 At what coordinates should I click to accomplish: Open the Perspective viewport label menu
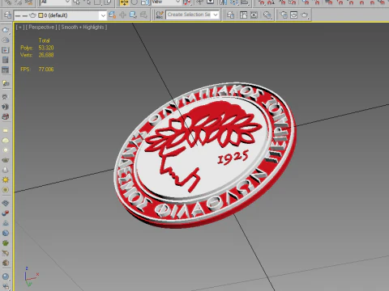pos(41,27)
